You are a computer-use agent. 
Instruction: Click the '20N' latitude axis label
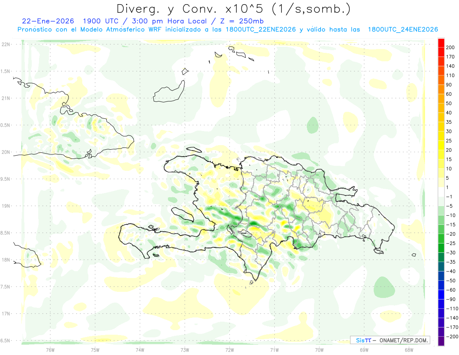pyautogui.click(x=5, y=152)
